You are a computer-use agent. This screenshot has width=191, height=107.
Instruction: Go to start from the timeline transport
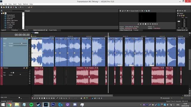click(47, 98)
